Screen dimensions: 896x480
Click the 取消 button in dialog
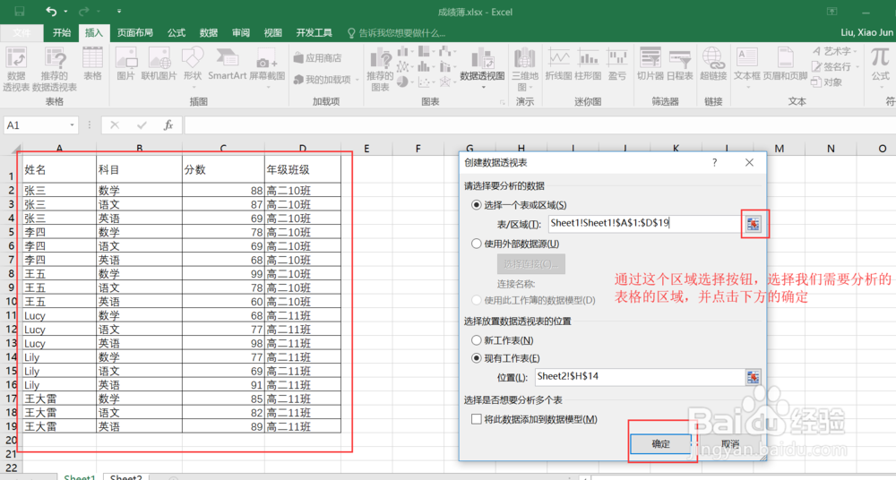729,443
